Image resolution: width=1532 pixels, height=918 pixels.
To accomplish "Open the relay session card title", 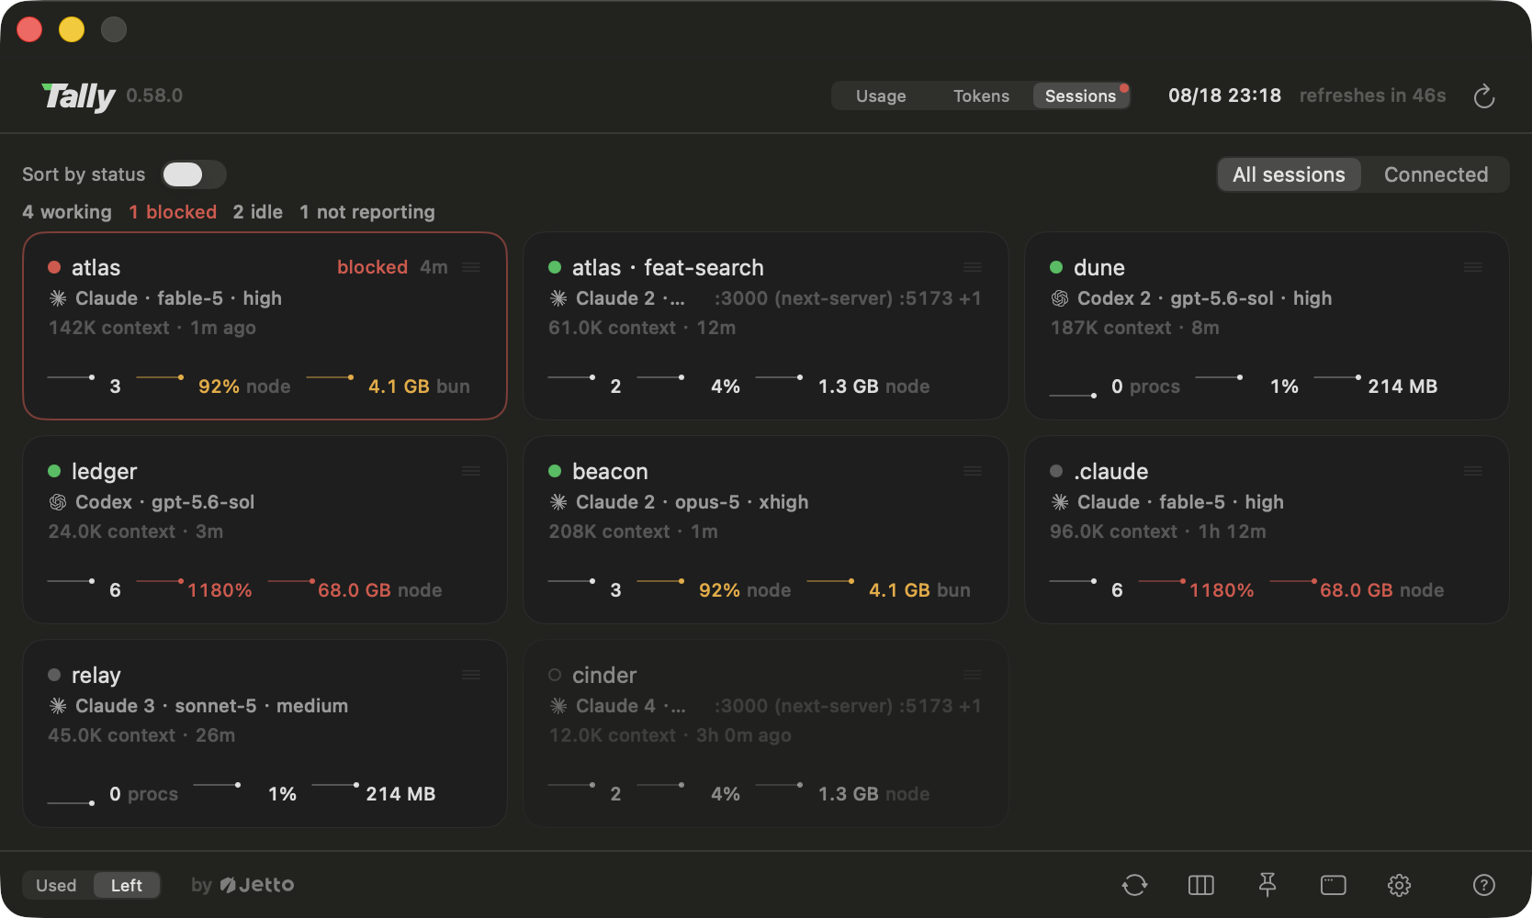I will tap(96, 675).
